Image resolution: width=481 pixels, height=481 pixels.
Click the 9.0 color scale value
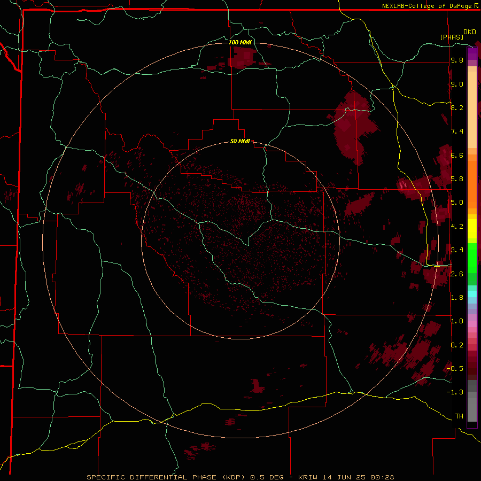click(457, 84)
